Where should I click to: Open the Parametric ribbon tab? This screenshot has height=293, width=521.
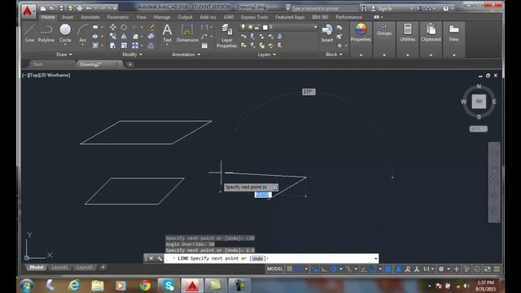coord(117,17)
